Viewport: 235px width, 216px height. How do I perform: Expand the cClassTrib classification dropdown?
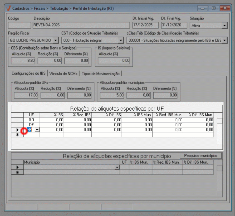click(x=224, y=40)
